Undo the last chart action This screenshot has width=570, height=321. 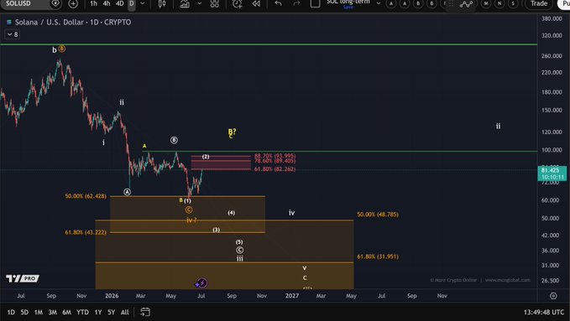[x=279, y=4]
